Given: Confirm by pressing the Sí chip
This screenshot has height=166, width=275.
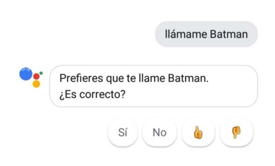Looking at the screenshot, I should click(x=123, y=133).
